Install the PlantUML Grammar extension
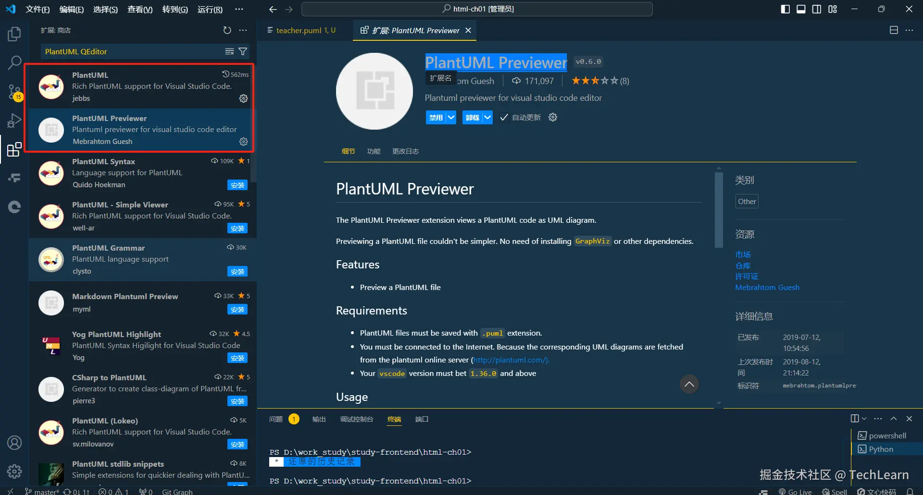The image size is (923, 495). pos(237,272)
